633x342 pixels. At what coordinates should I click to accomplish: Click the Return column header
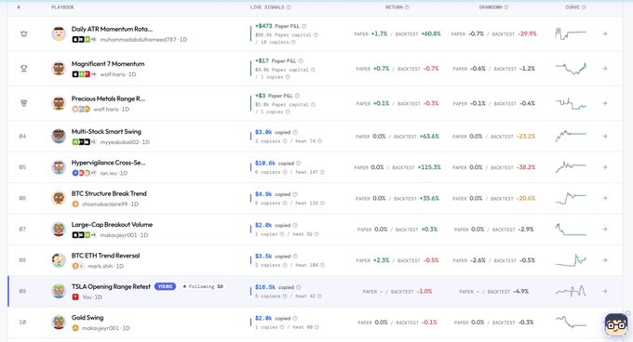[x=394, y=7]
